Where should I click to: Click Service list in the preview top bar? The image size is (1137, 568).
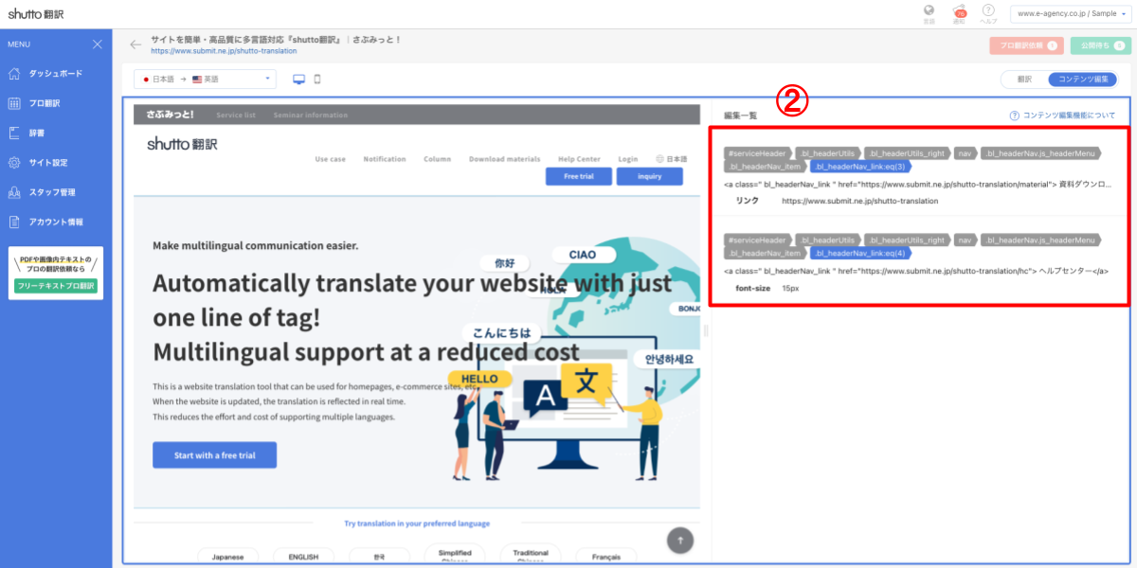[x=236, y=115]
